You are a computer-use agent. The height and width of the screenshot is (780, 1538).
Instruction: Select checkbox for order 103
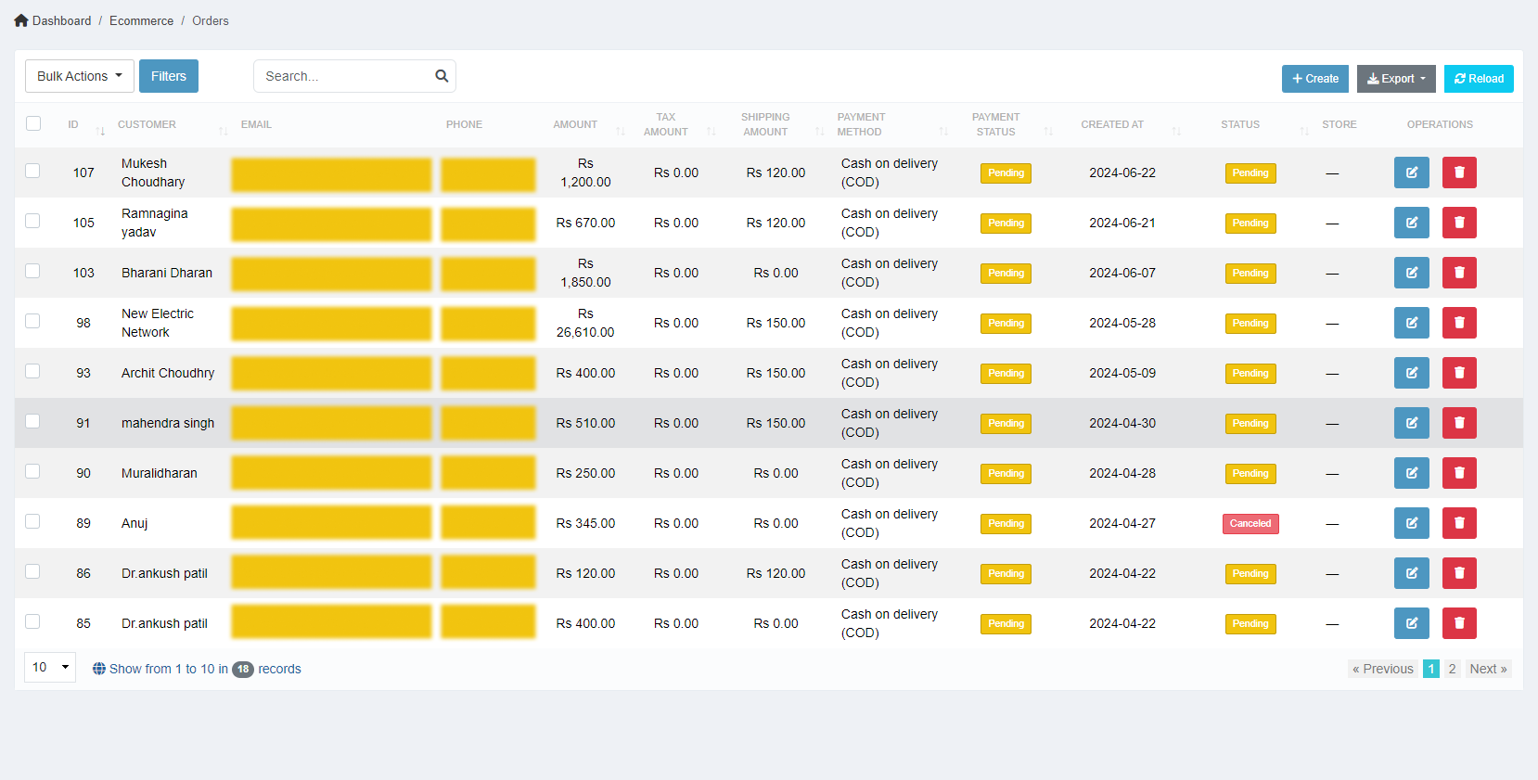[32, 271]
